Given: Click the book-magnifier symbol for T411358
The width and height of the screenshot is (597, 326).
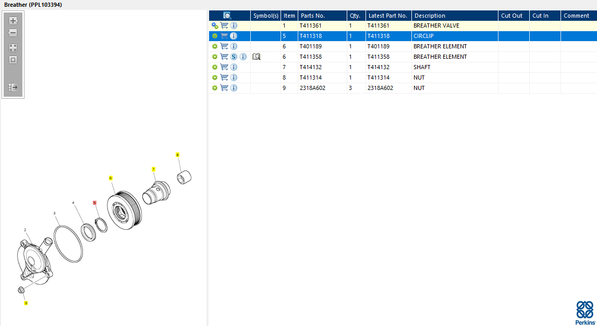Looking at the screenshot, I should pyautogui.click(x=256, y=57).
